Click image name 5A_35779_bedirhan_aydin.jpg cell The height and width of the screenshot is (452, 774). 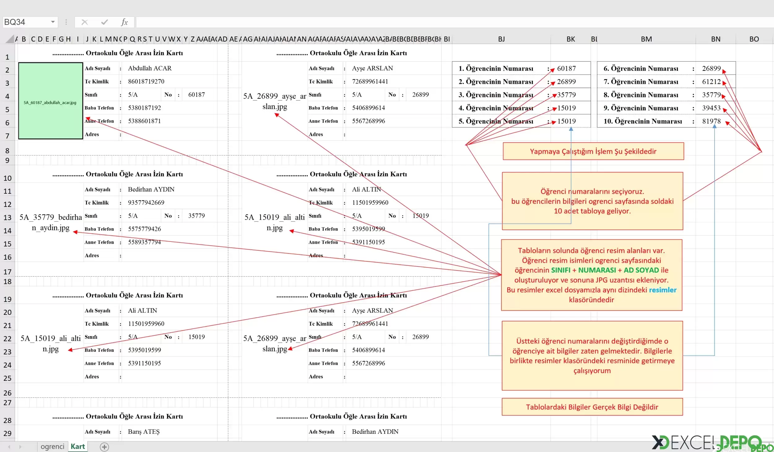tap(50, 222)
